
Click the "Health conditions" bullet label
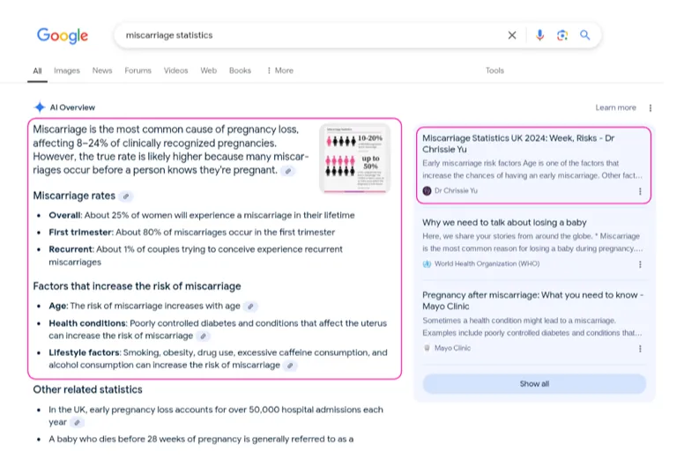(x=87, y=323)
